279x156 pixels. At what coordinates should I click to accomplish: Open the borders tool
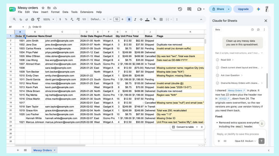(161, 19)
